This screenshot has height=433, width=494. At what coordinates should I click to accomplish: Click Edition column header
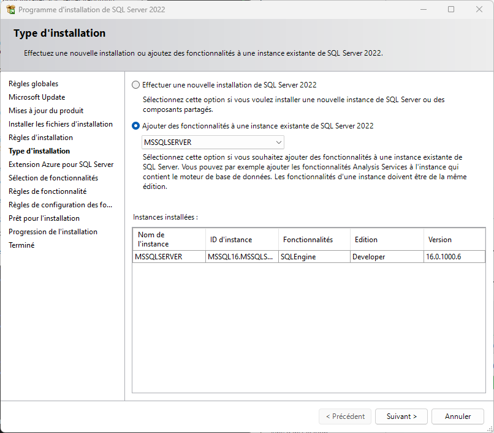coord(387,239)
